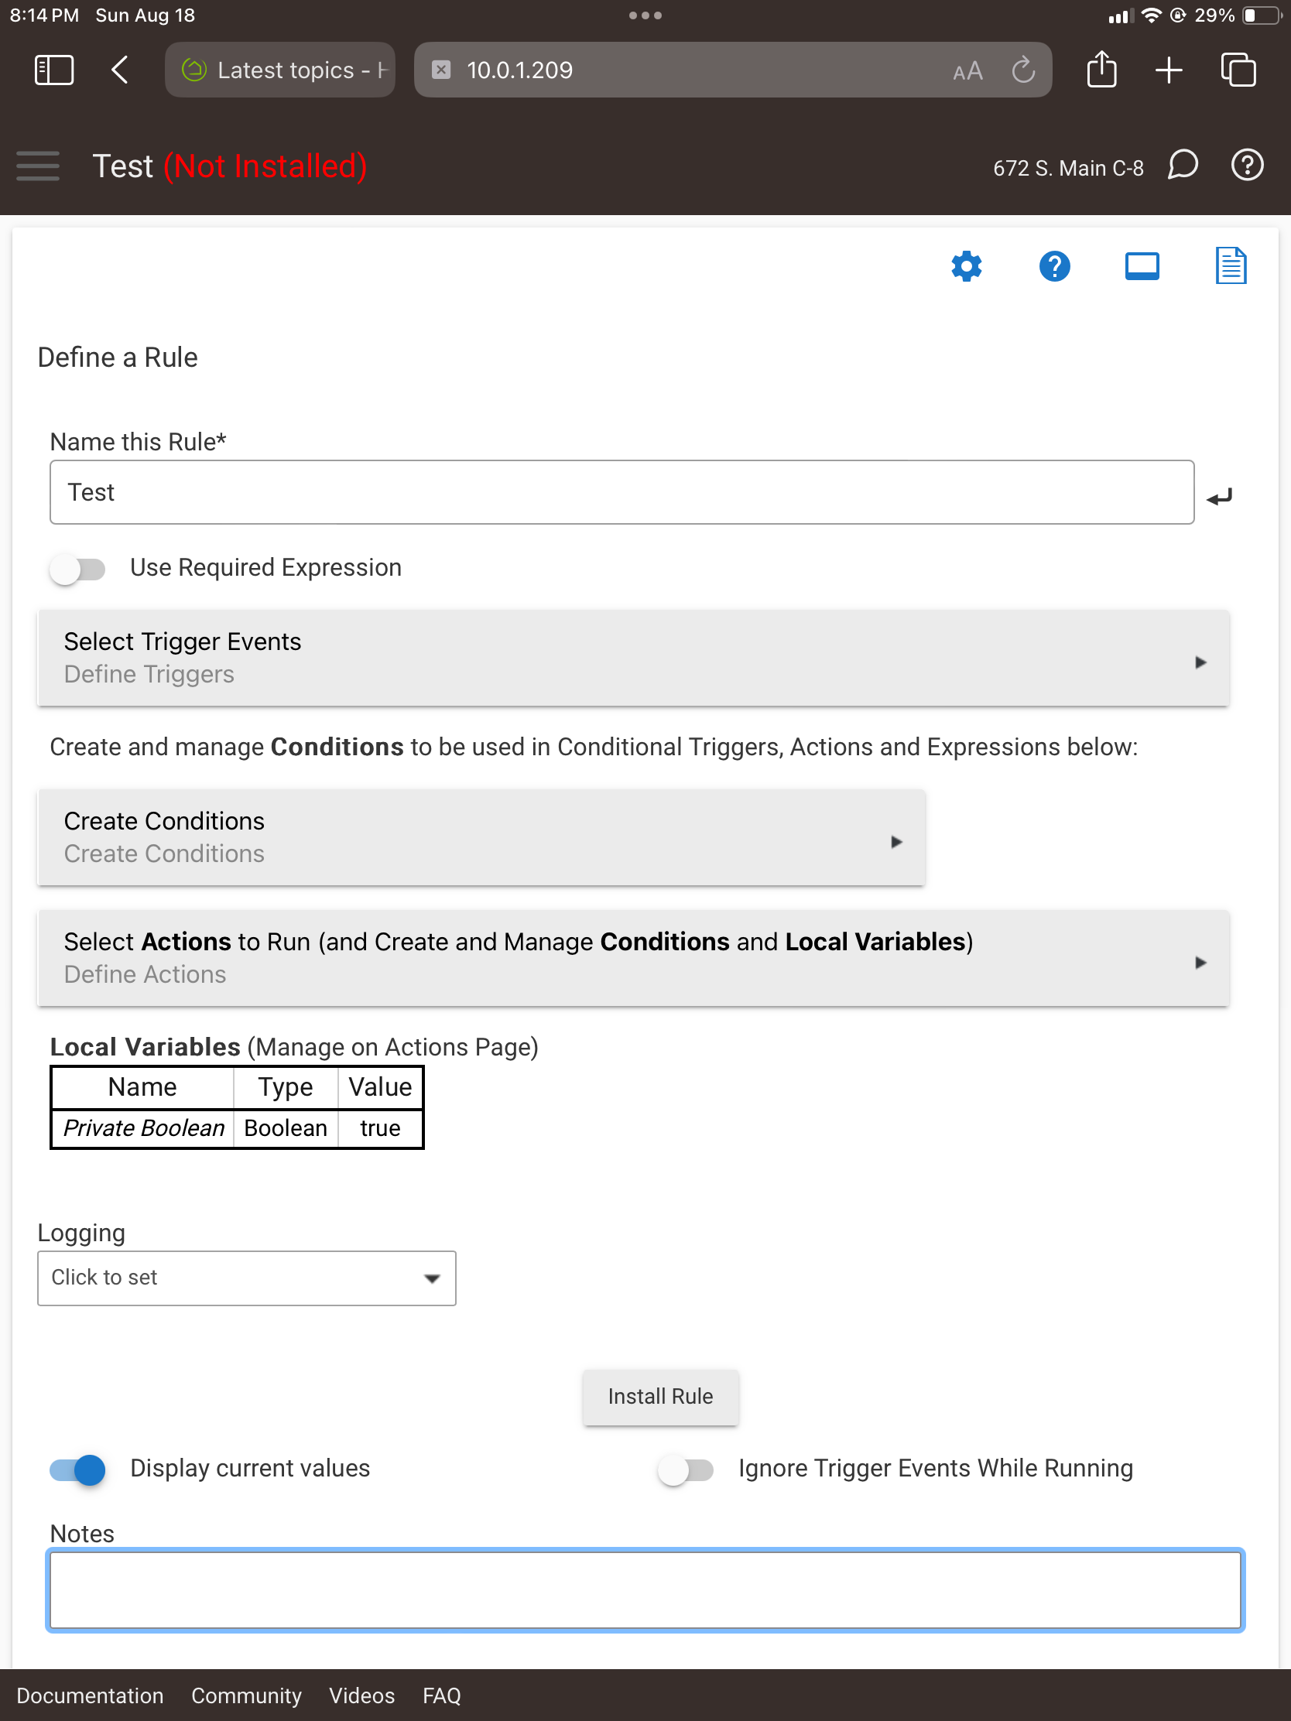Image resolution: width=1291 pixels, height=1721 pixels.
Task: Enable Ignore Trigger Events While Running
Action: coord(686,1469)
